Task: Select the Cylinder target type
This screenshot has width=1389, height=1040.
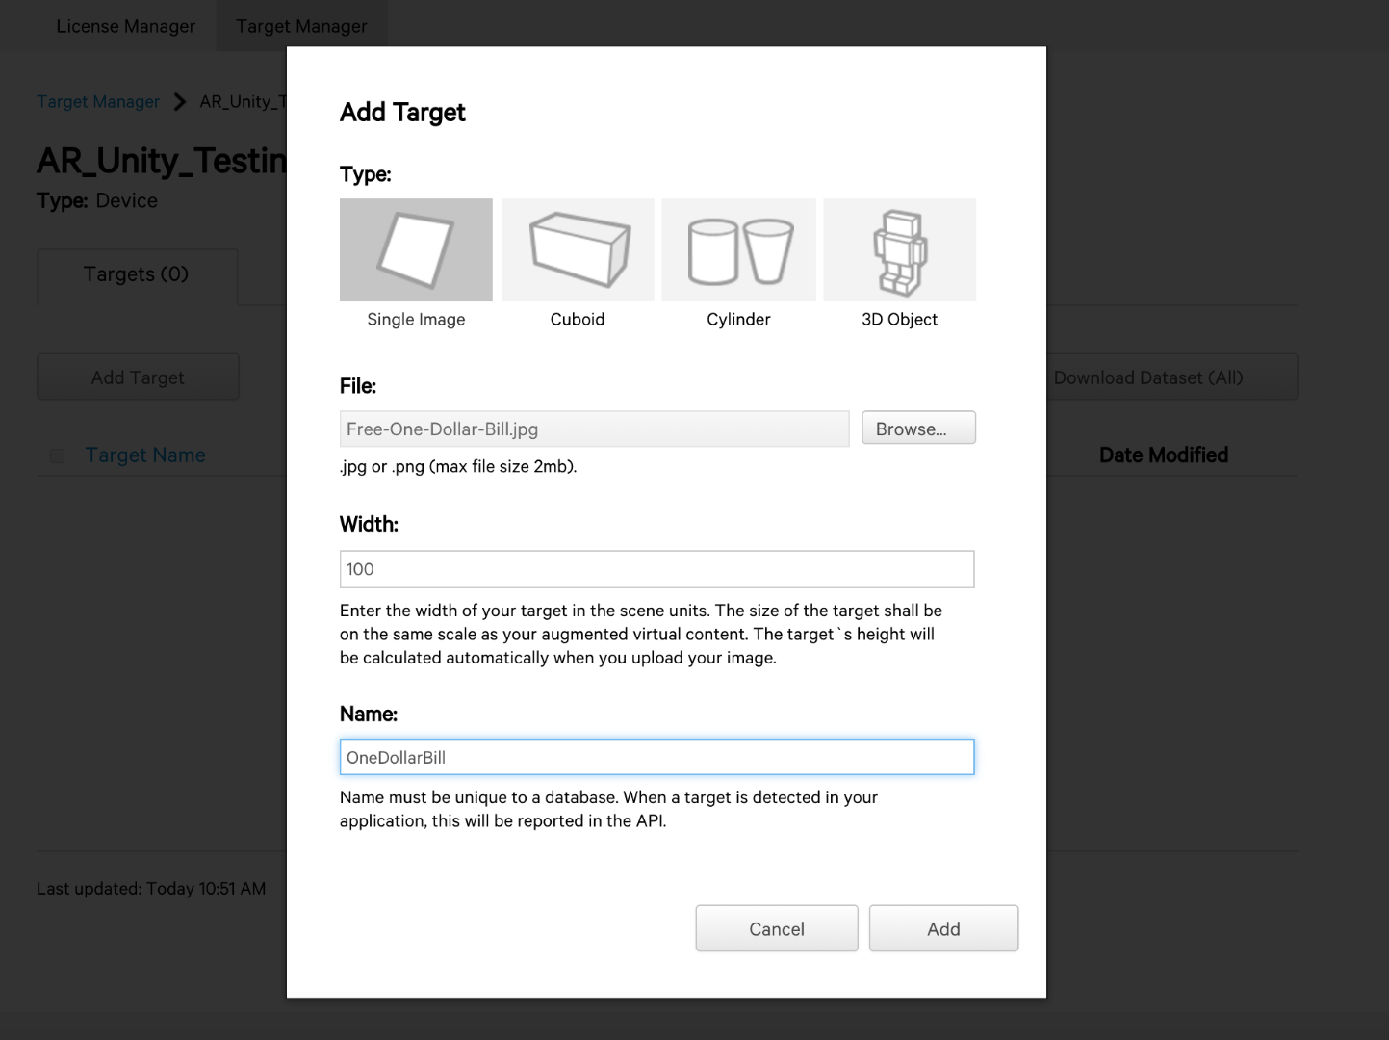Action: (738, 249)
